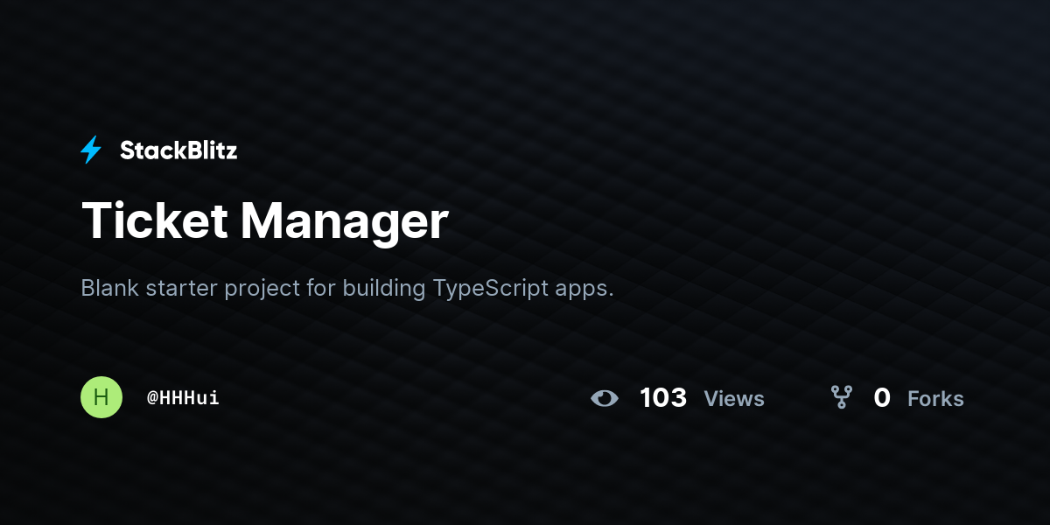
Task: Click the @HHHui username
Action: (x=183, y=397)
